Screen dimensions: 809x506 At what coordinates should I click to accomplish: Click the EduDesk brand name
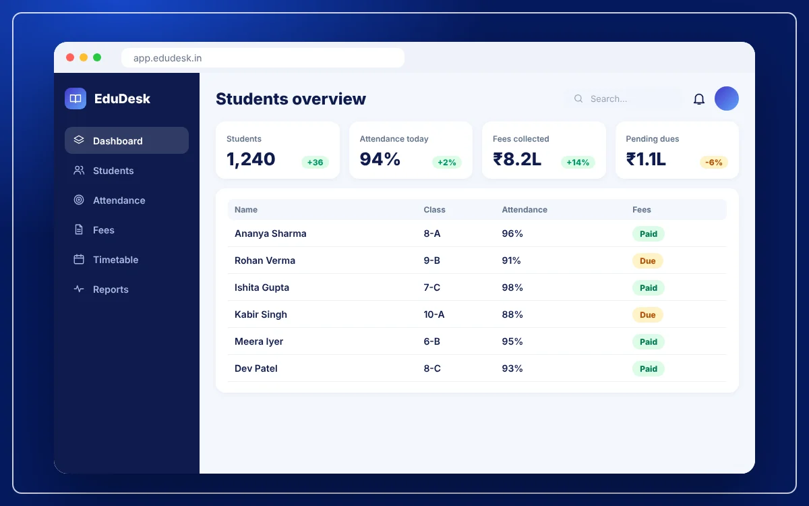(x=122, y=99)
